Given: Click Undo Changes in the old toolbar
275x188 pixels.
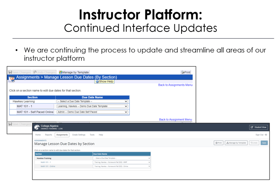Looking at the screenshot, I should (x=44, y=72).
